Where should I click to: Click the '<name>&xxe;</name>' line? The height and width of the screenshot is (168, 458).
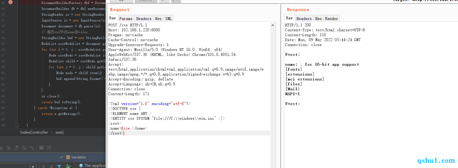coord(128,128)
